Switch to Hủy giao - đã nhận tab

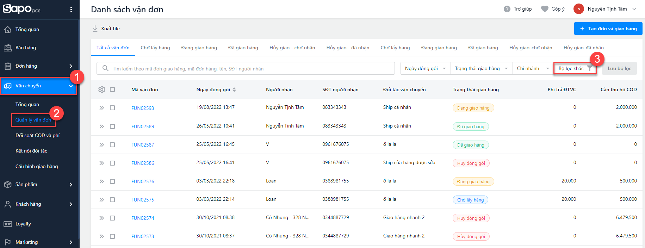point(348,48)
